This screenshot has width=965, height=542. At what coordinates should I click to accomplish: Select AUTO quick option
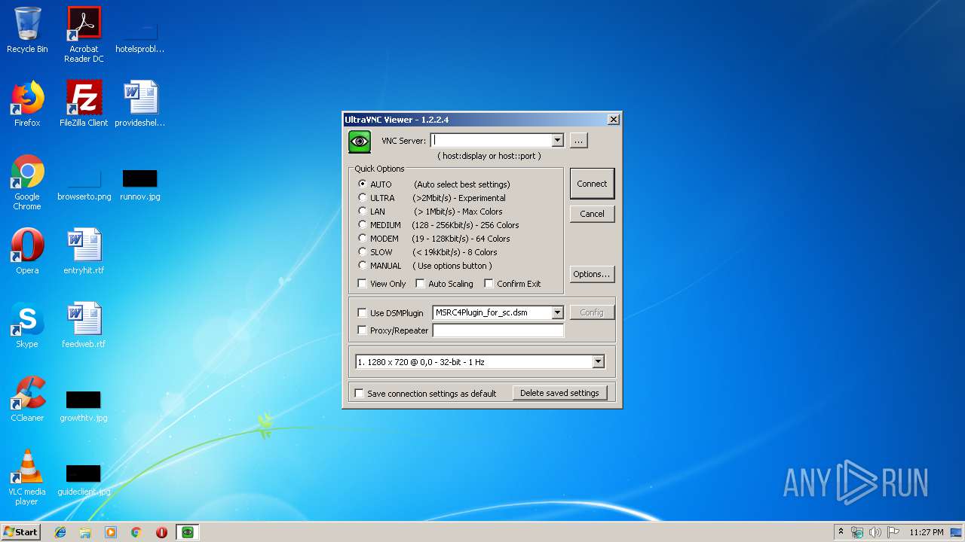(363, 184)
